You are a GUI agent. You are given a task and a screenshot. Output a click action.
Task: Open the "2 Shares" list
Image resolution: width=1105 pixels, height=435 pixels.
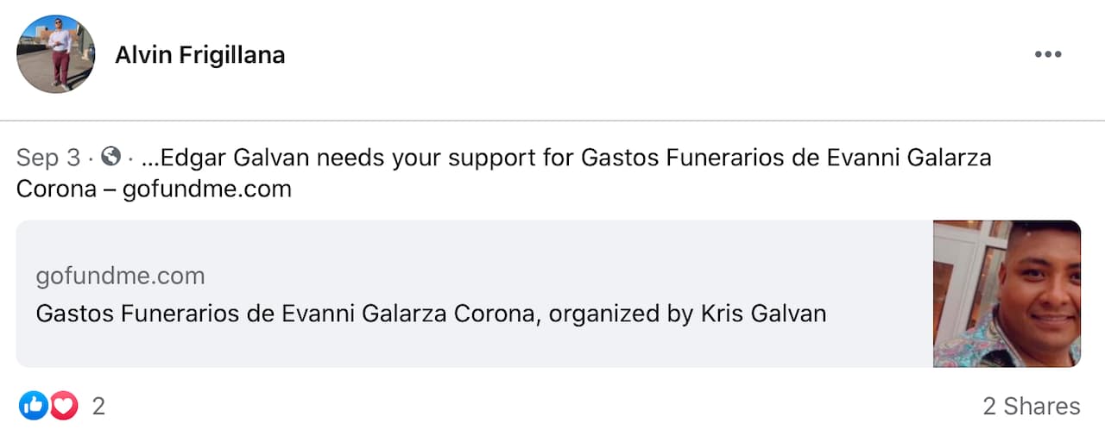click(1031, 406)
